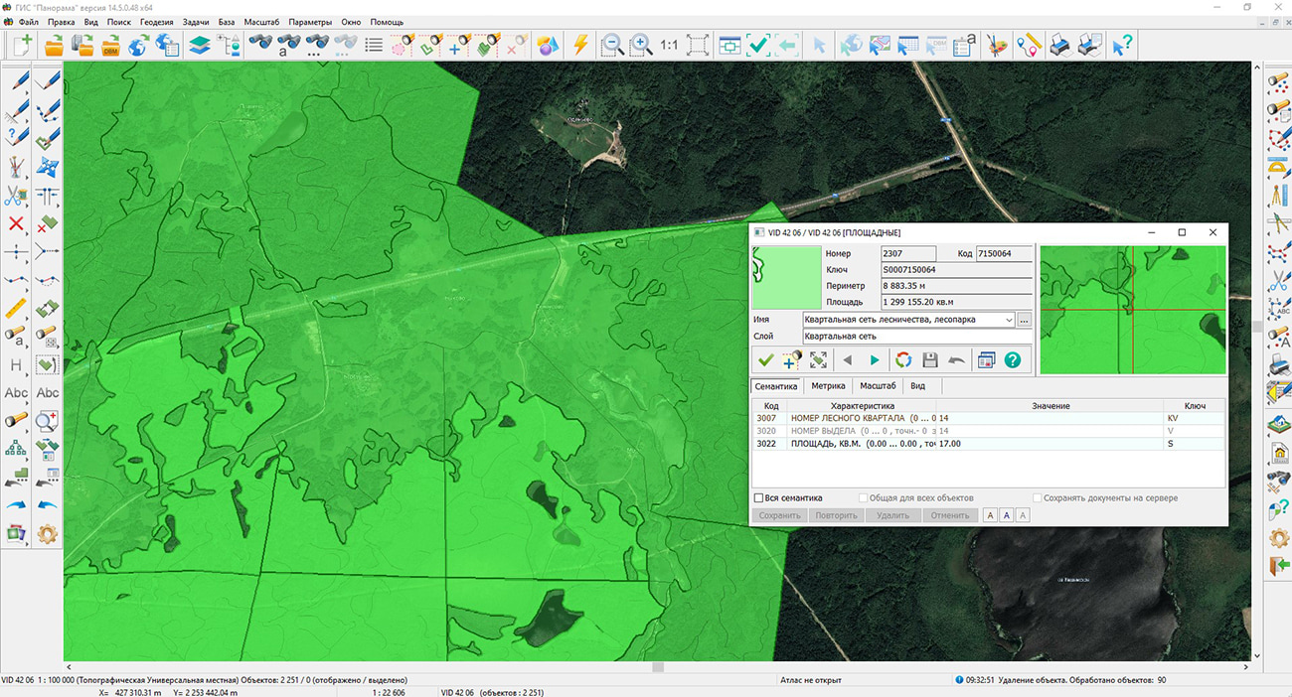The height and width of the screenshot is (697, 1292).
Task: Expand the 'Имя' object name dropdown
Action: (x=1009, y=320)
